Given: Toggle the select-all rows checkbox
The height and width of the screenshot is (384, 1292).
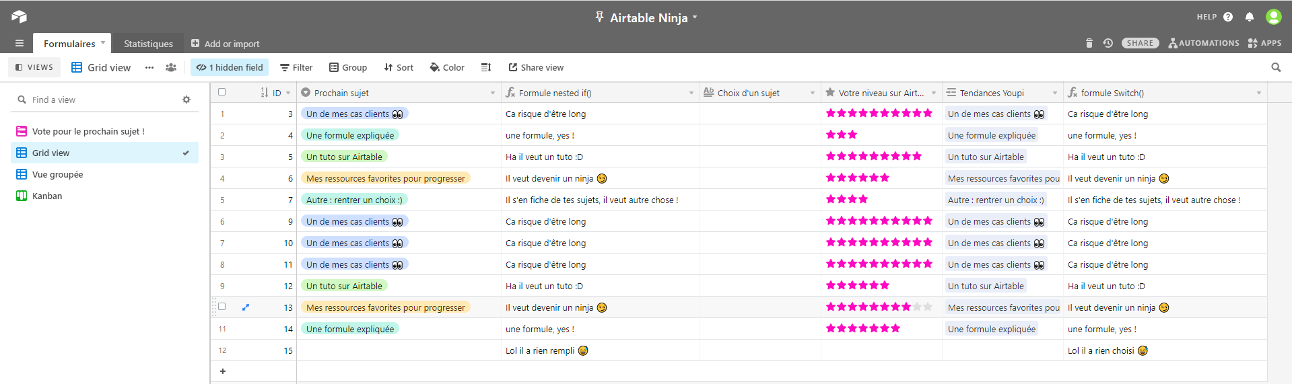Looking at the screenshot, I should pos(222,92).
